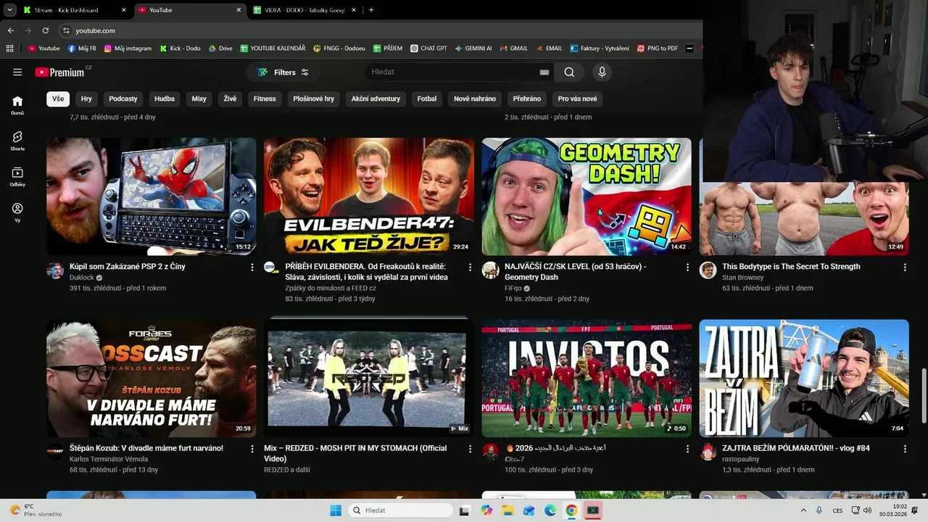928x522 pixels.
Task: Open more options for ZAJTRA BEŽÍM PÓLMARATÓN video
Action: coord(905,449)
